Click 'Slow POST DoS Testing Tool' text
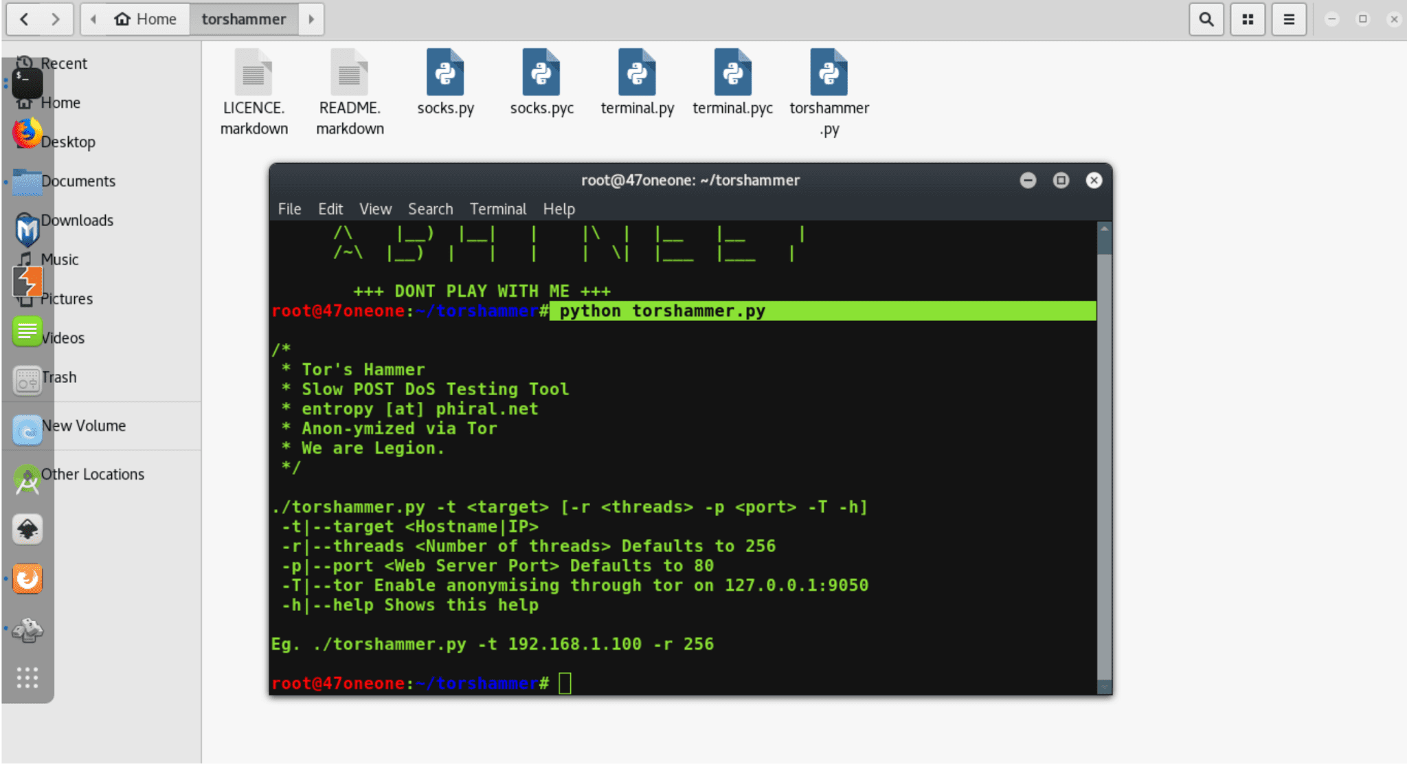Screen dimensions: 1407x767 [435, 389]
